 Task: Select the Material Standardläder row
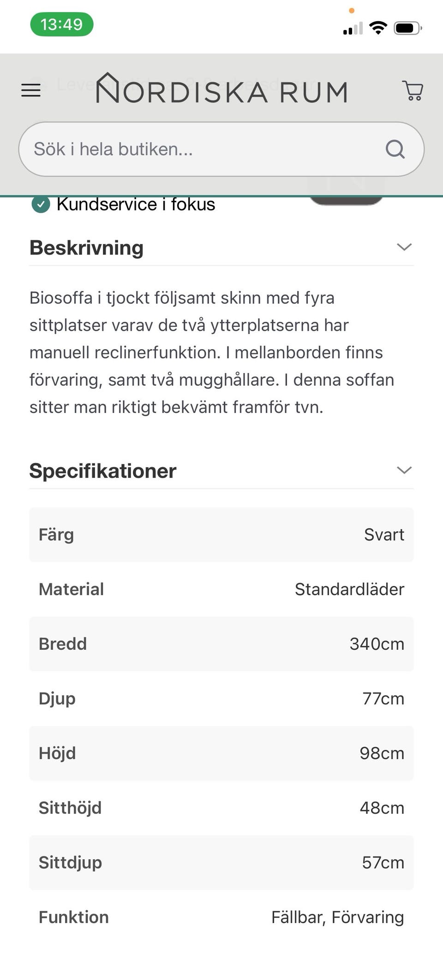pyautogui.click(x=221, y=589)
